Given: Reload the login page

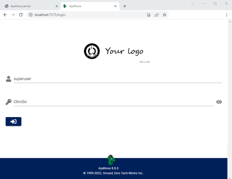Looking at the screenshot, I should [21, 15].
